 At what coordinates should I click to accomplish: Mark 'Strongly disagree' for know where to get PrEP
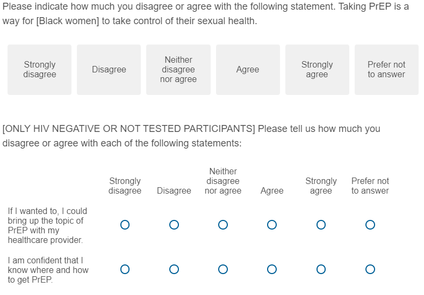125,269
